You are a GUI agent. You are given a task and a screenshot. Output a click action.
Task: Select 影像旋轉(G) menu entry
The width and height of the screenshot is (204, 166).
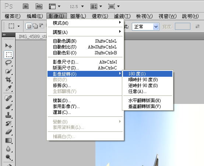click(x=85, y=74)
